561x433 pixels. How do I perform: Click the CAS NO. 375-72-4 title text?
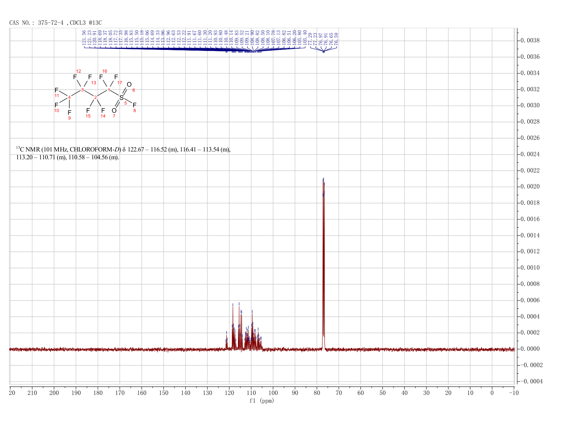55,23
